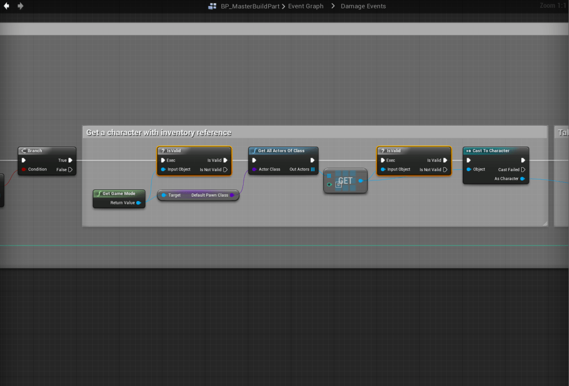Click Cast Failed exec output pin

click(523, 169)
